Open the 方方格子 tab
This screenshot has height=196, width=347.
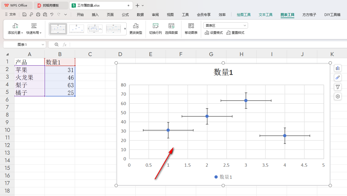click(x=309, y=15)
